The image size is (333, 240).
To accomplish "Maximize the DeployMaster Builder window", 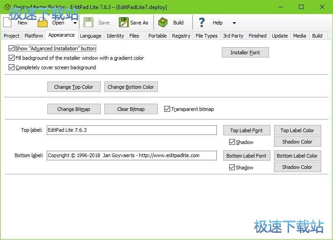I will point(301,7).
